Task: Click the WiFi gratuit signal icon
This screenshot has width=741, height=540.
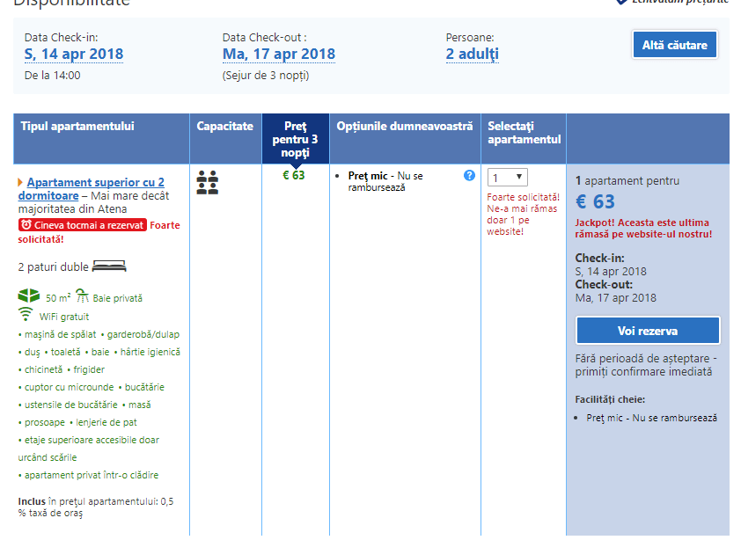Action: point(26,315)
